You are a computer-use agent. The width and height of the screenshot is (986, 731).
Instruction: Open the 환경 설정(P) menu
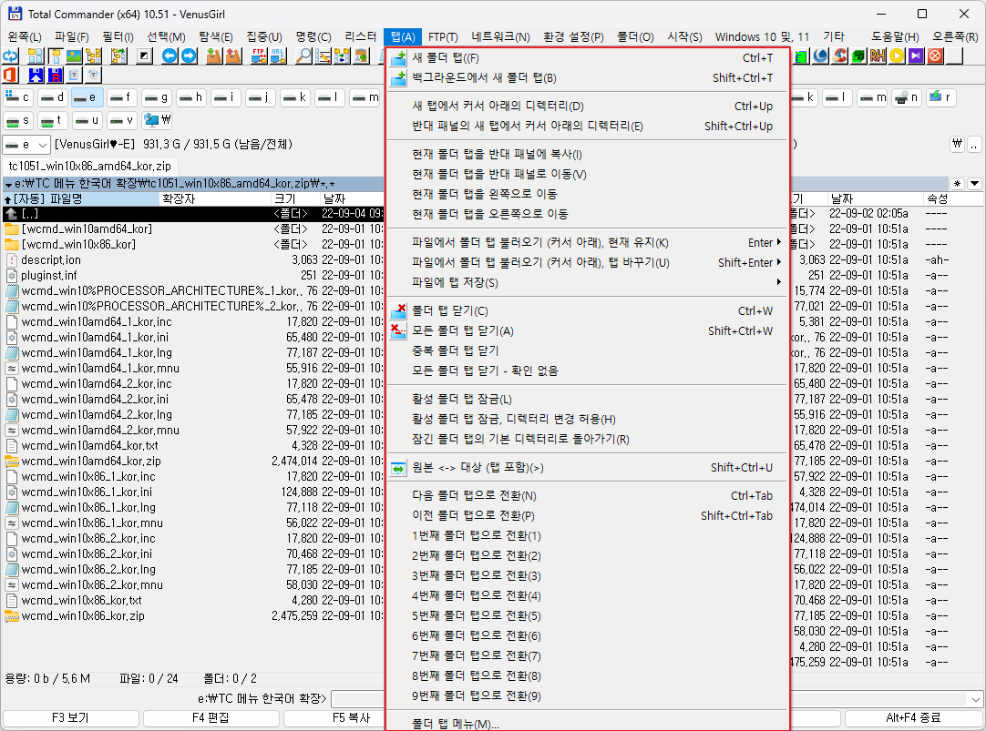(573, 37)
